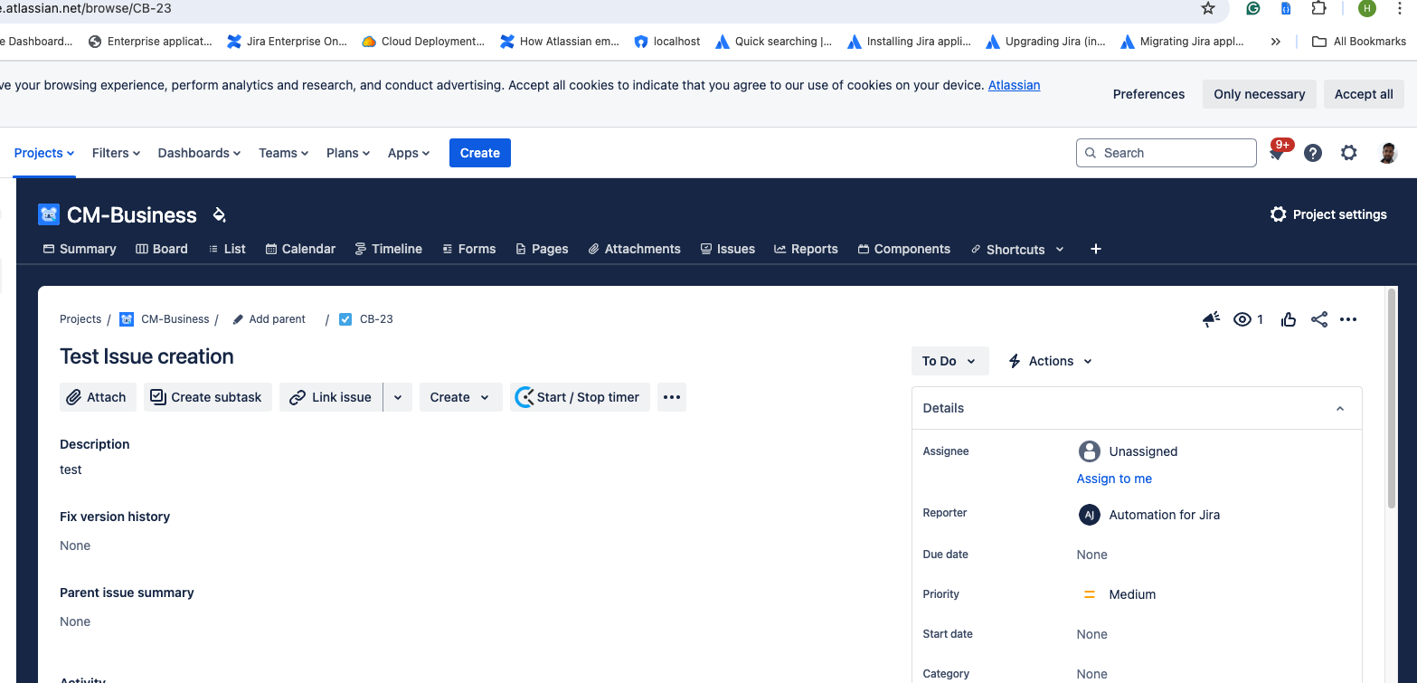Viewport: 1417px width, 683px height.
Task: Switch to the Summary tab
Action: coord(80,249)
